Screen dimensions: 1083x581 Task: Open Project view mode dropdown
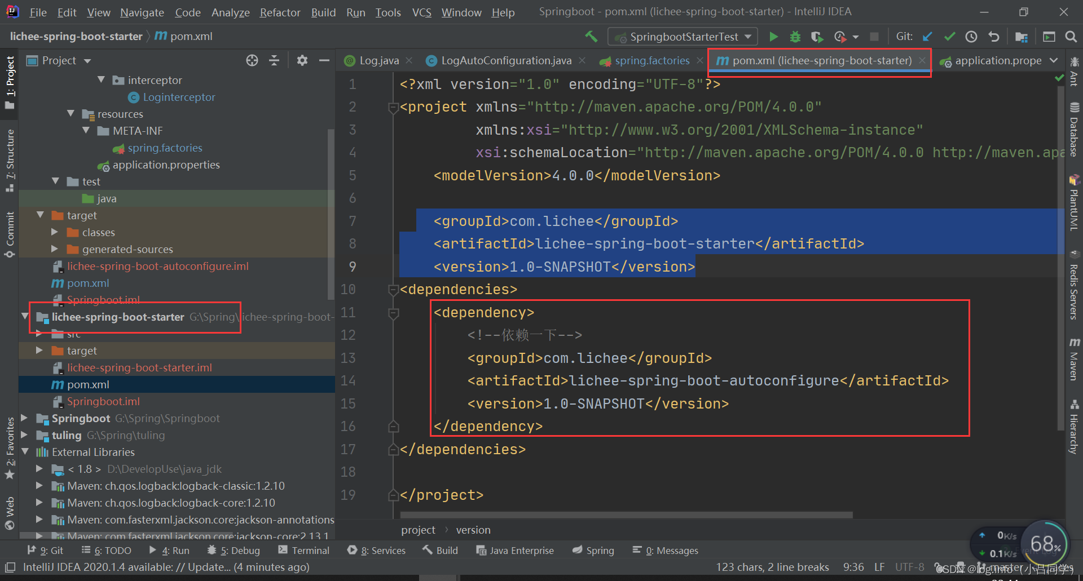(x=87, y=61)
